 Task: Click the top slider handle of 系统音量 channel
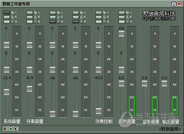(6, 45)
